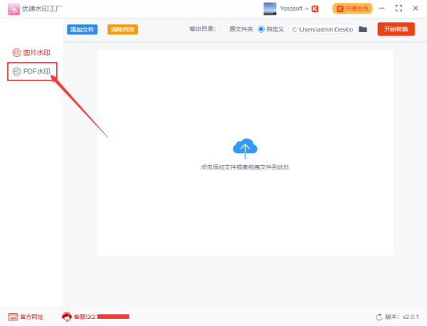Click 点击添加文件或者拖拽文件到此处 text
This screenshot has width=427, height=326.
click(245, 167)
